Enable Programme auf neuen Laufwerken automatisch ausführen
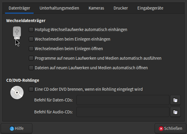This screenshot has height=134, width=187. coord(31,58)
